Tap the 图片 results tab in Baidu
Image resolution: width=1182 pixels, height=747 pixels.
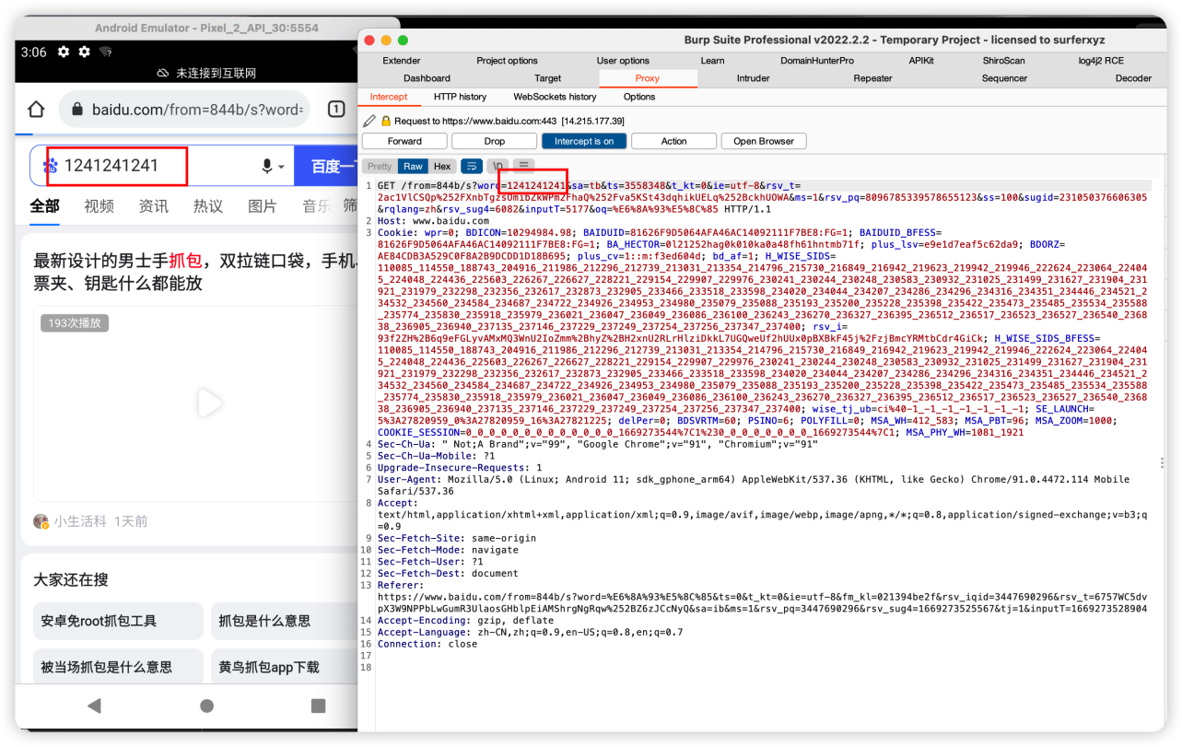point(263,206)
